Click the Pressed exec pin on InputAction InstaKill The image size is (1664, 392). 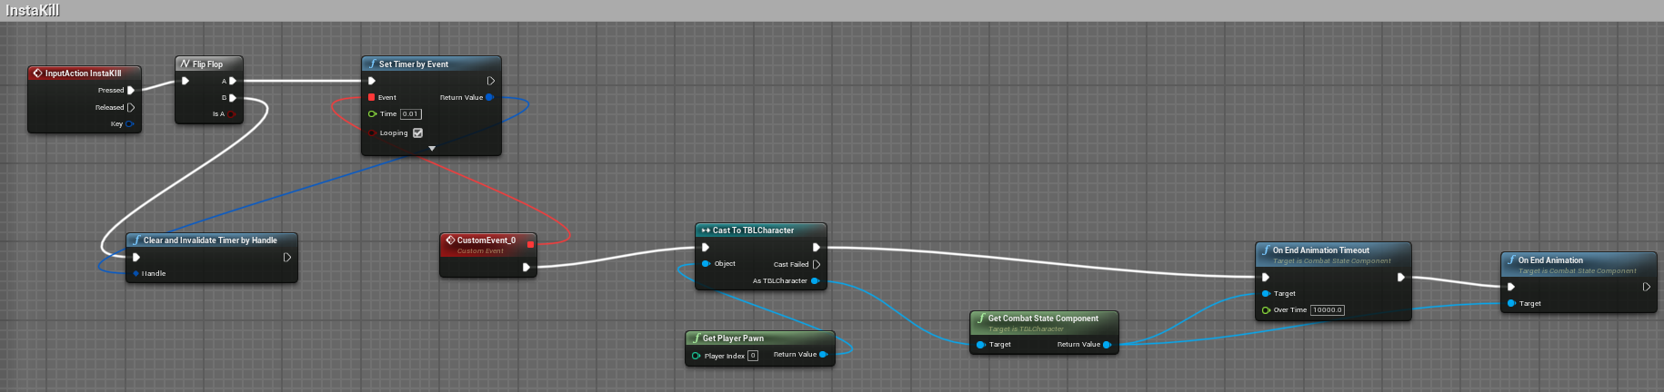point(131,90)
